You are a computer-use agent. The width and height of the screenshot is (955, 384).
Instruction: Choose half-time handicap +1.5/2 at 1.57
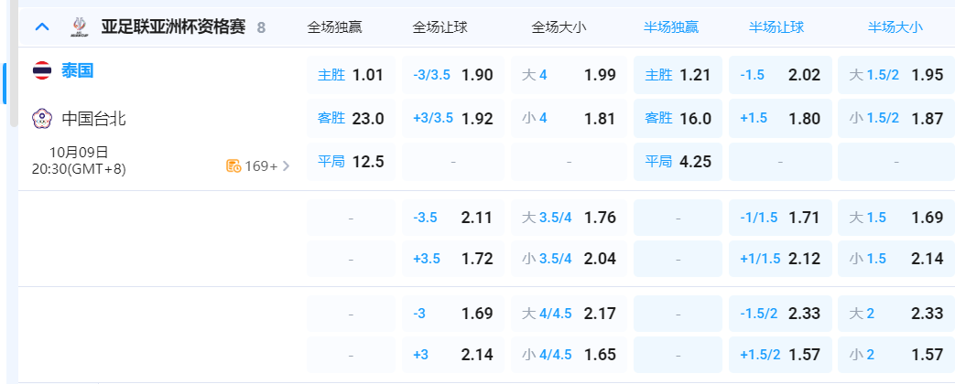pyautogui.click(x=780, y=354)
